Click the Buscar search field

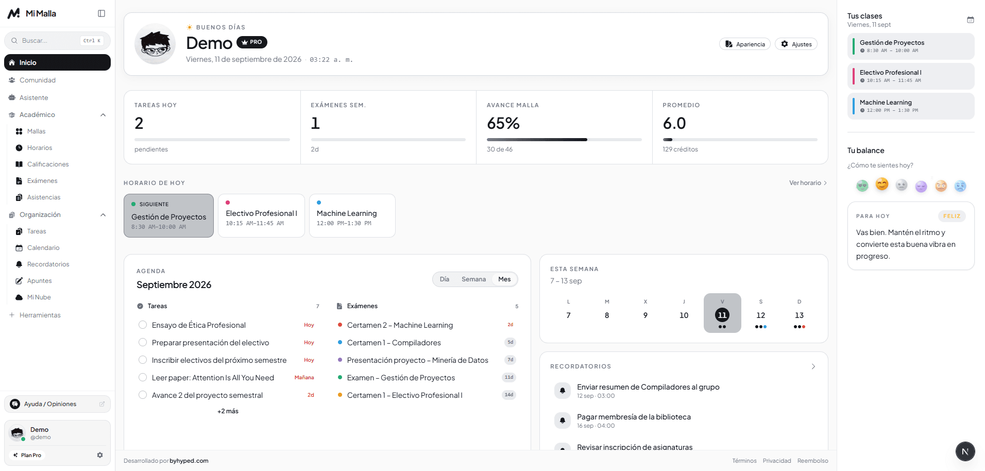click(x=57, y=41)
